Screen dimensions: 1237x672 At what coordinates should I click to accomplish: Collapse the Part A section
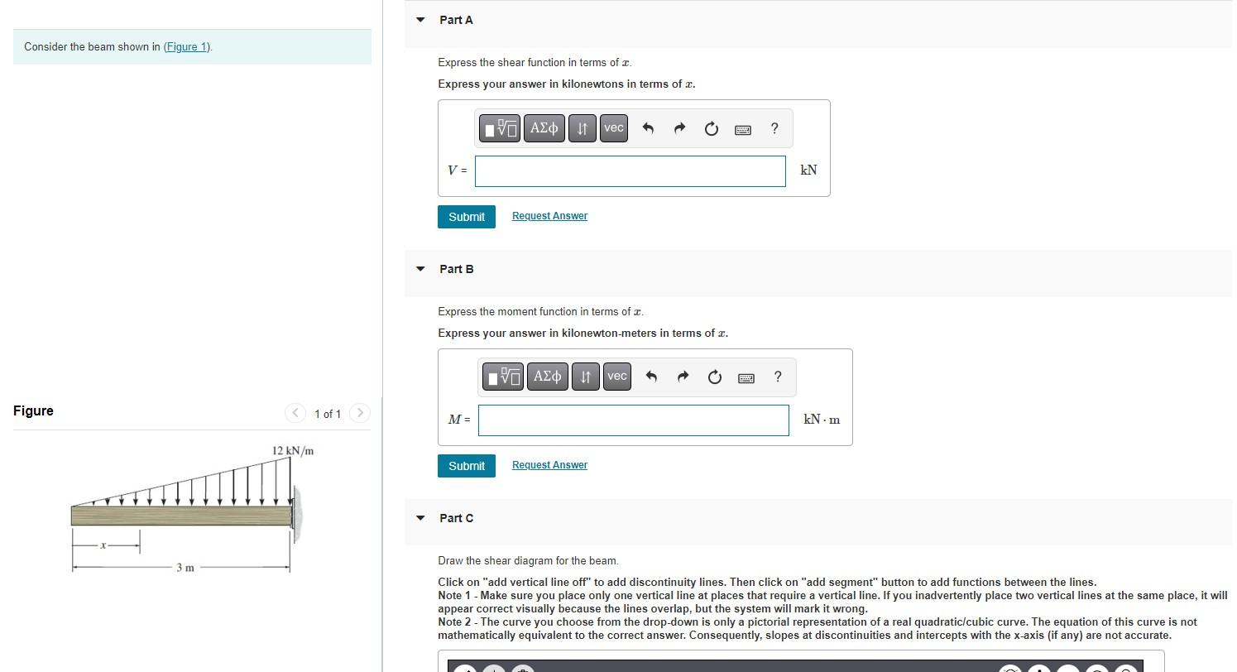point(420,19)
